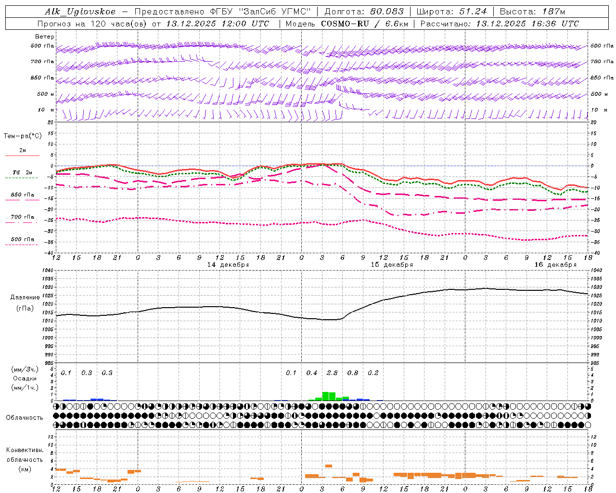Click the Ветер wind panel label
The image size is (616, 493).
[45, 37]
